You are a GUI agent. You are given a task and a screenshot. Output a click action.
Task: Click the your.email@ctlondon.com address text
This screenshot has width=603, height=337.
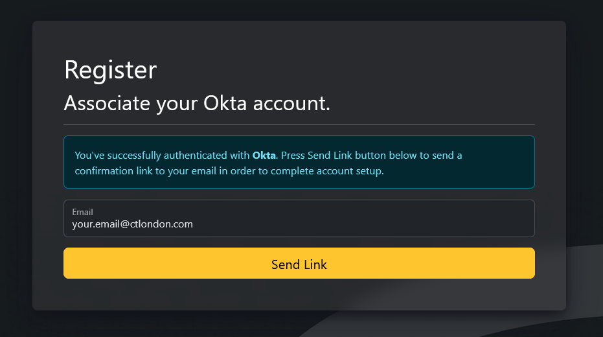pos(132,224)
